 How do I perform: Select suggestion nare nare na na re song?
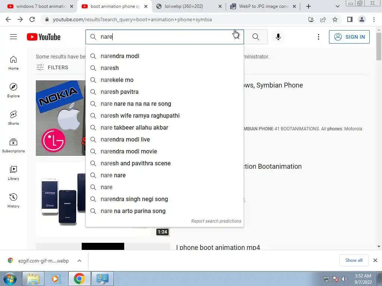coord(165,104)
